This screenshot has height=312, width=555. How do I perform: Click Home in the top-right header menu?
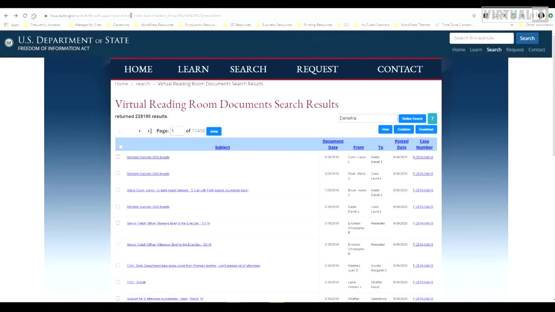(x=459, y=49)
